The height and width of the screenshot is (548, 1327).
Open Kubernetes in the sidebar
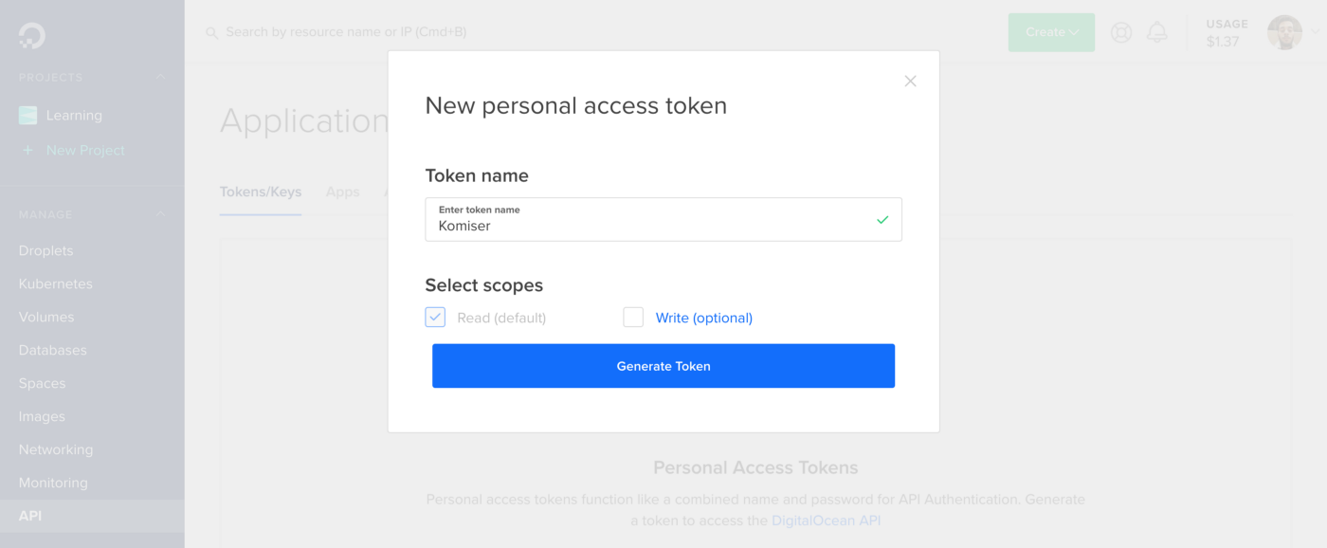click(56, 283)
